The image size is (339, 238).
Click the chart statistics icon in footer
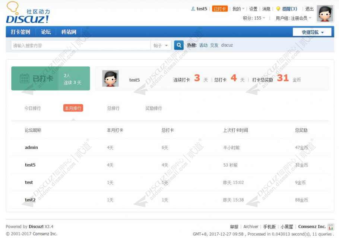pos(330,227)
